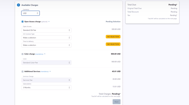Click the 30.00 USD services fee amount

tap(117, 79)
